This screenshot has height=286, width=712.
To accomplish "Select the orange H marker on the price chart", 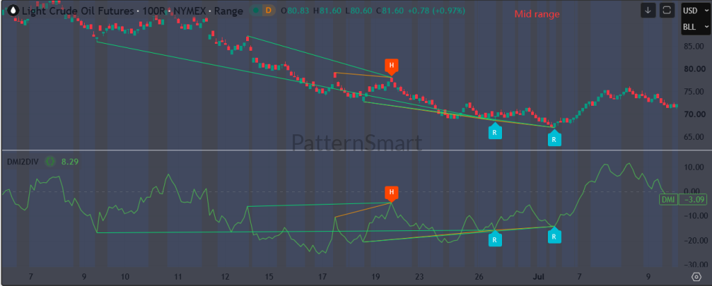I will pos(391,66).
